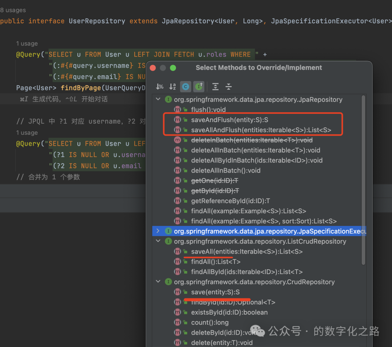392x347 pixels.
Task: Select the JpaSpecificationExecutor interface row
Action: [259, 231]
